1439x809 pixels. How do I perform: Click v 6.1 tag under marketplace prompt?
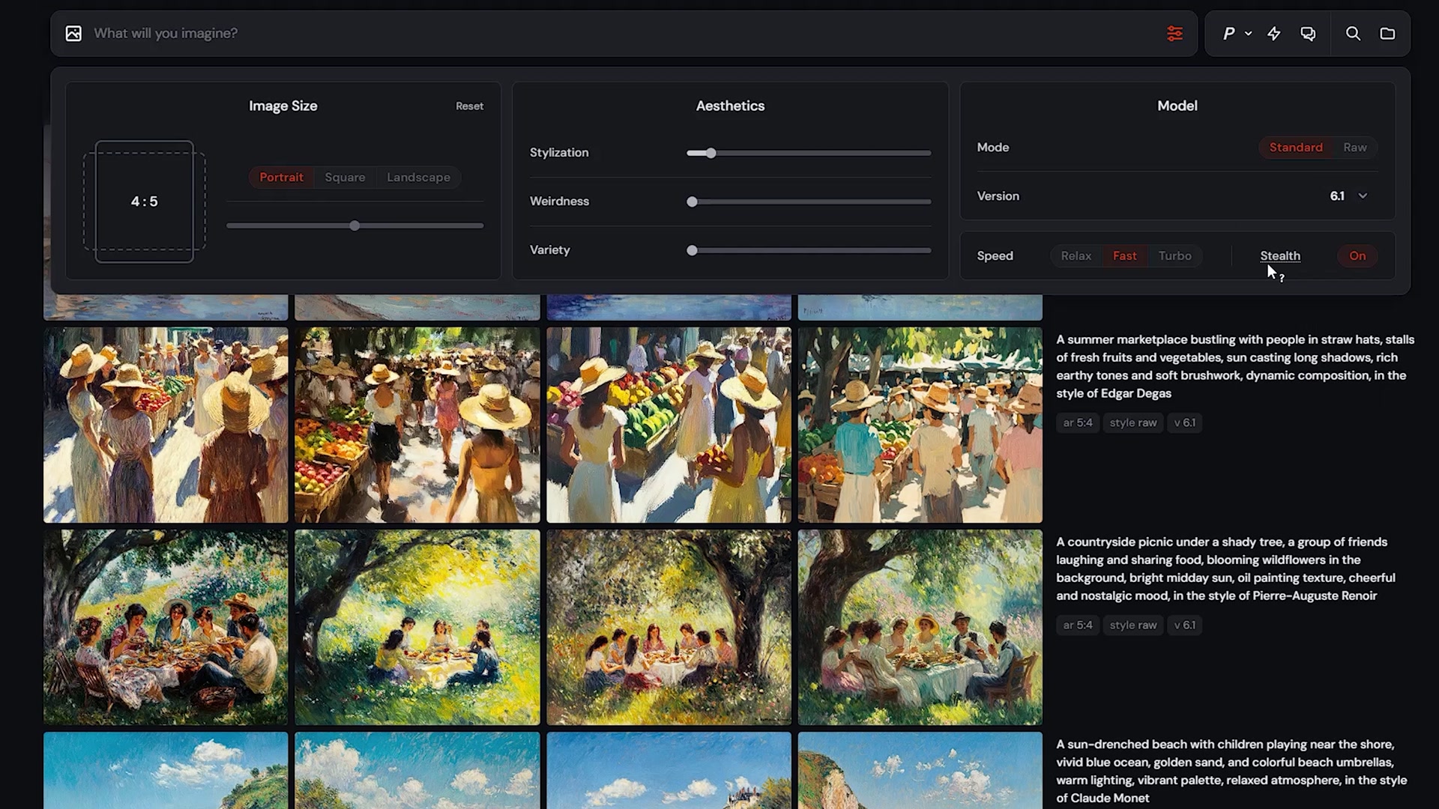(x=1185, y=423)
